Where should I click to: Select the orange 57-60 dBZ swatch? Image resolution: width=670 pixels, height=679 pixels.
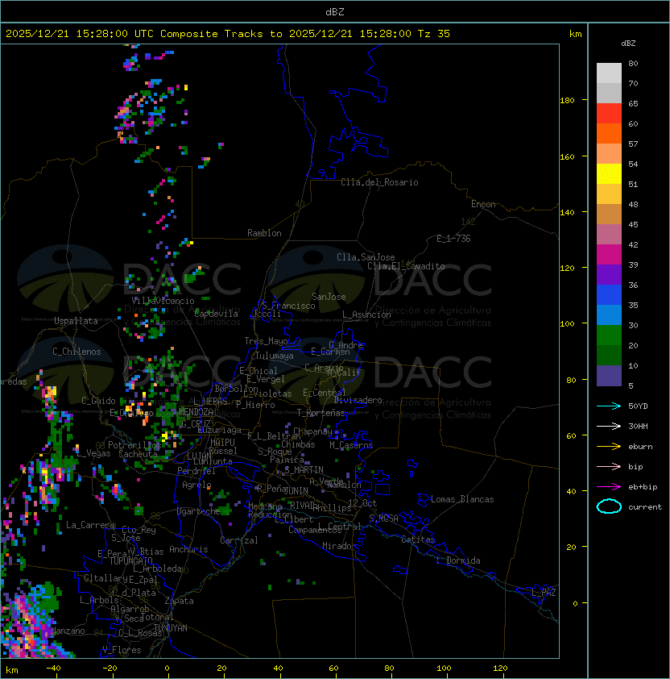tap(609, 133)
